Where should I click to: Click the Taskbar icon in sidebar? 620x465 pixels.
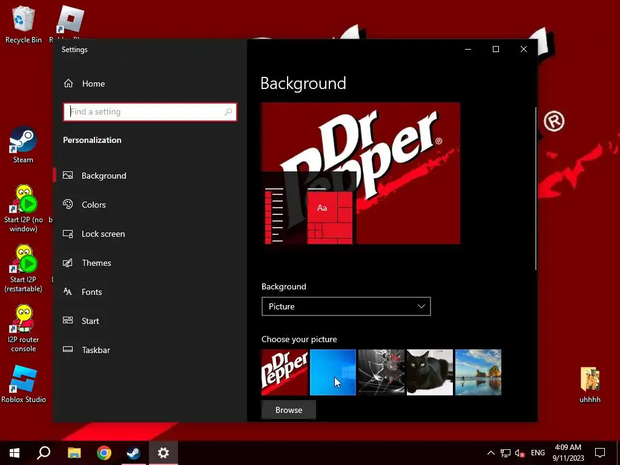pyautogui.click(x=68, y=349)
